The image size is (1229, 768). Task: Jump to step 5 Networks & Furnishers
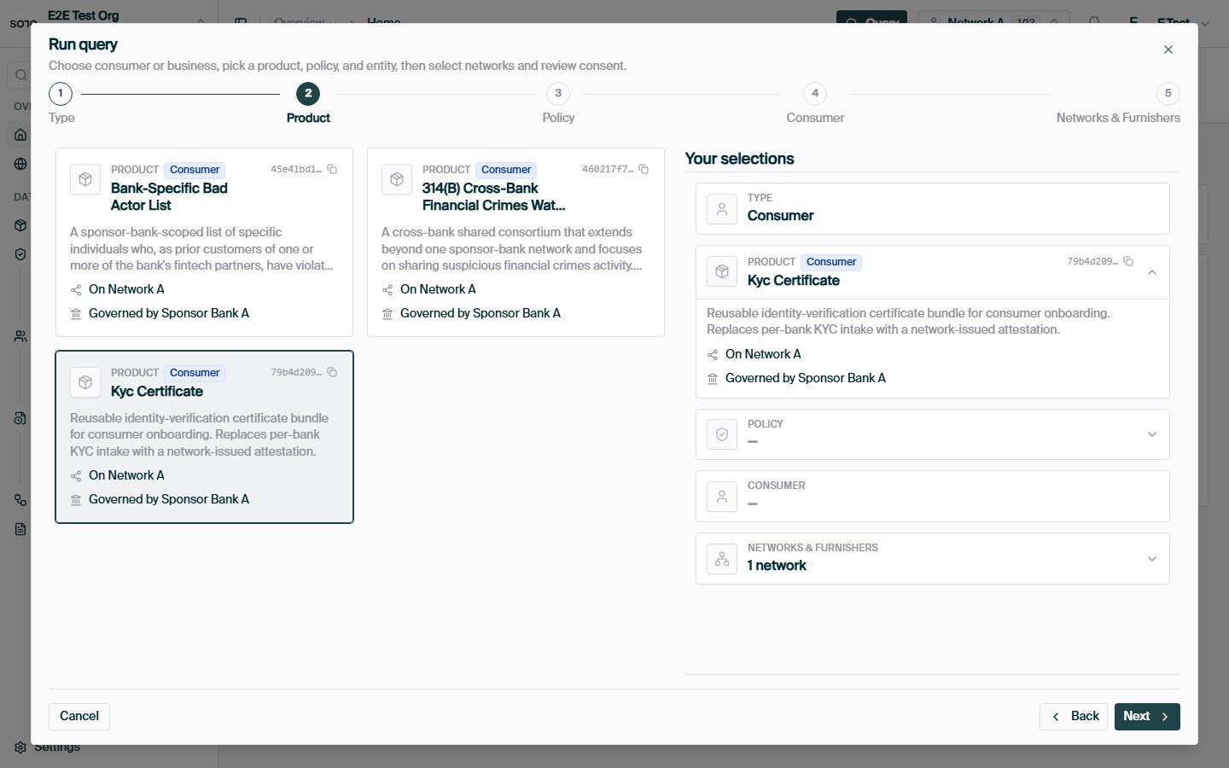[1168, 93]
